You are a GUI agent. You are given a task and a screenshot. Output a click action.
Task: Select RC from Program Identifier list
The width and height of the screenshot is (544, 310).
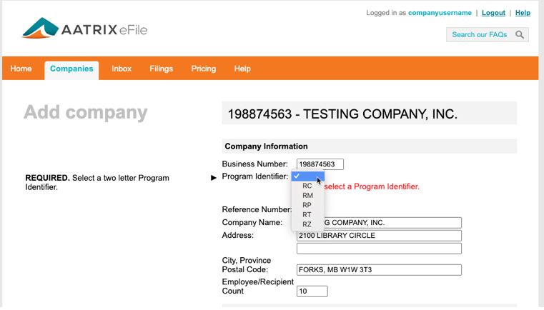tap(307, 186)
